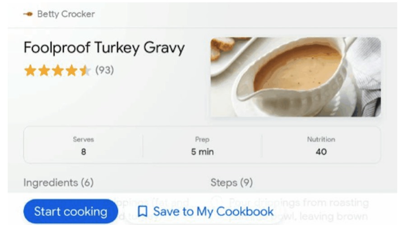Click the first rating star
The image size is (408, 225).
[x=30, y=71]
